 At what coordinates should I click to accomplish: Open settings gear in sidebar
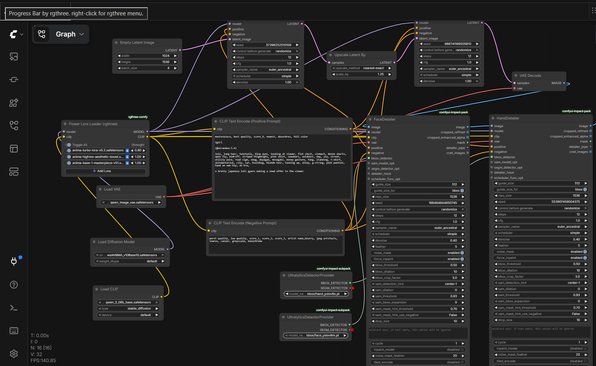click(14, 354)
